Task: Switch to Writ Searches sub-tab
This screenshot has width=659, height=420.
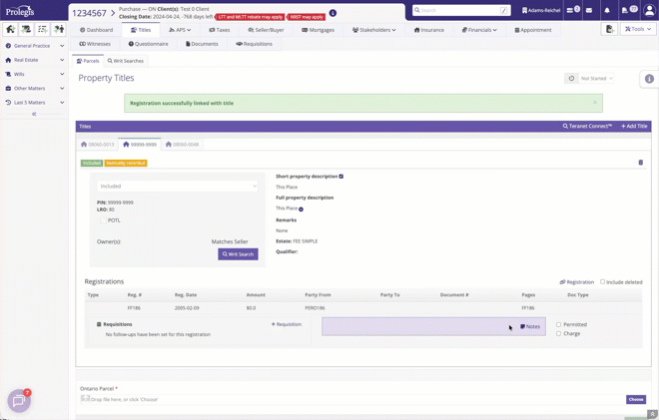Action: pos(125,61)
